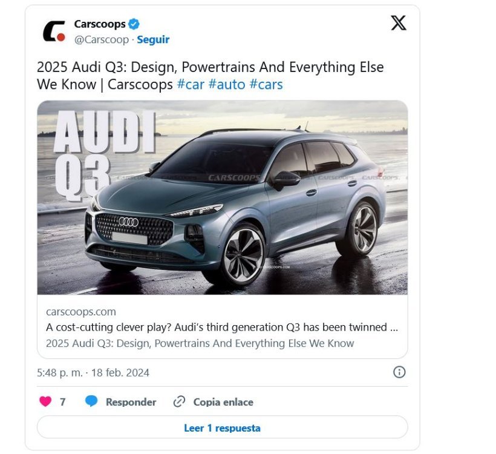This screenshot has width=496, height=454.
Task: Open the @Carscoop handle
Action: point(102,39)
